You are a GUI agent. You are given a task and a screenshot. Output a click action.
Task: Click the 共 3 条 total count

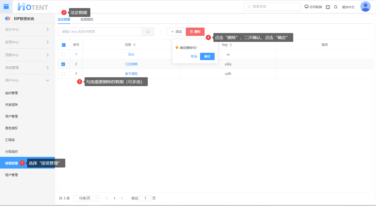click(x=64, y=198)
